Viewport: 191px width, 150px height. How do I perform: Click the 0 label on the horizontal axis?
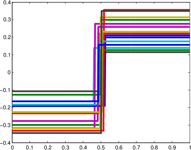coord(12,148)
